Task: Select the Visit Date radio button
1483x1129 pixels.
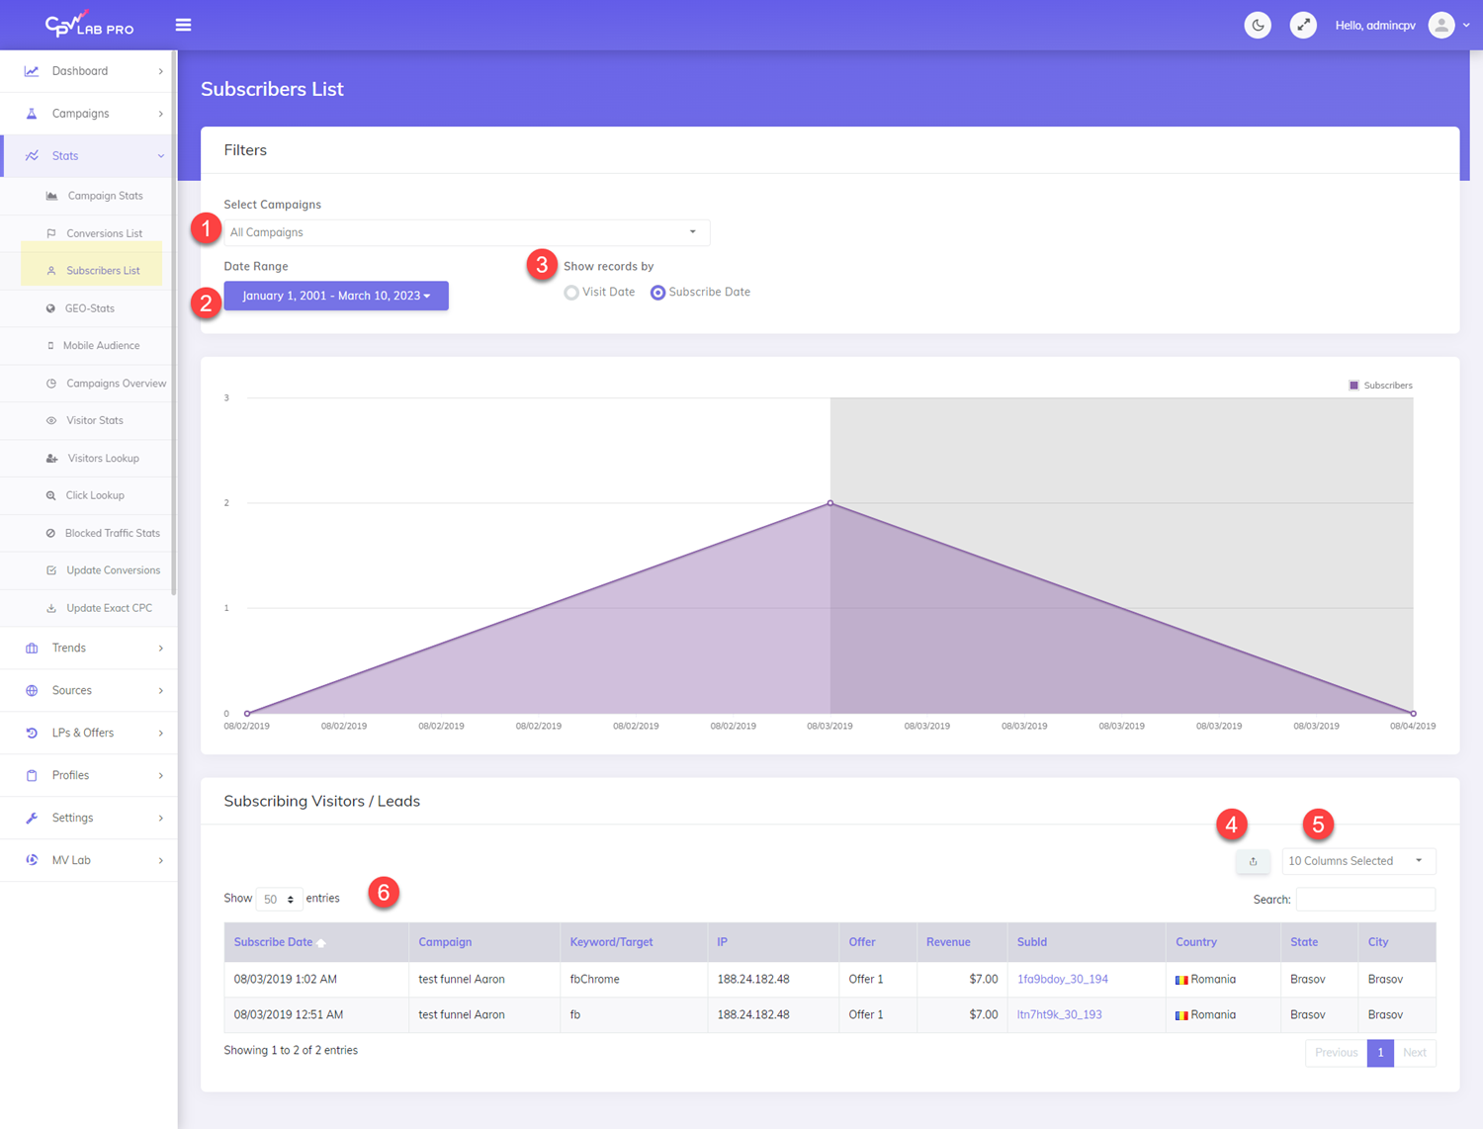Action: pos(571,293)
